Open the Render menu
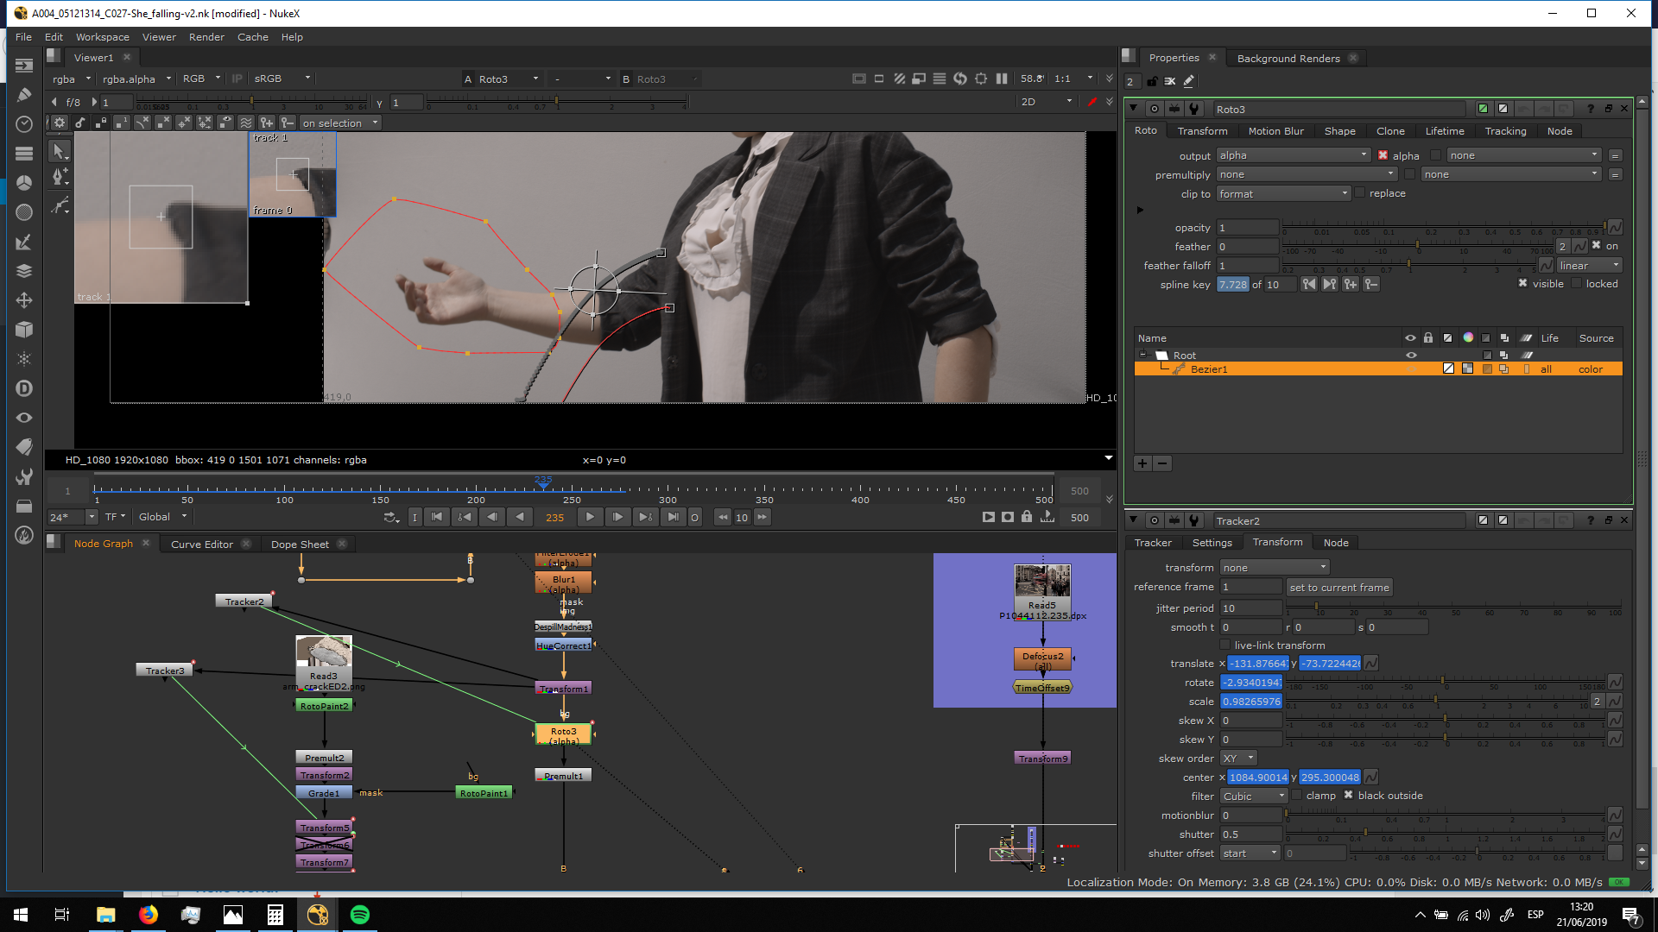The height and width of the screenshot is (932, 1658). click(x=206, y=37)
